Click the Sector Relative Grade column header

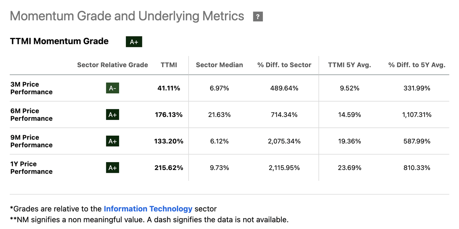tap(113, 65)
